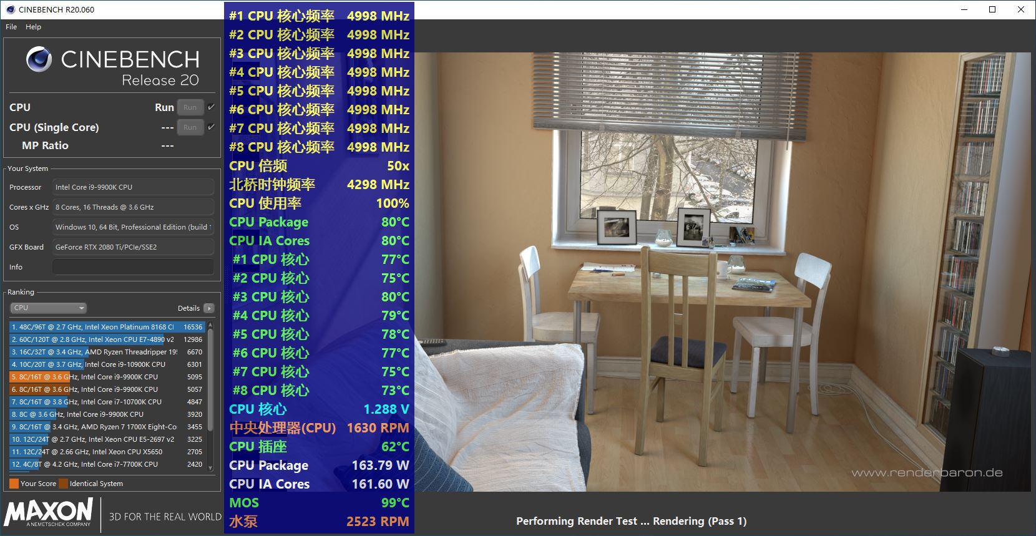Select ranking row with score 5057

point(107,389)
